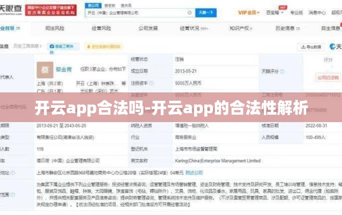The height and width of the screenshot is (215, 342).
Task: Select the 查公司 search tab
Action: tap(93, 6)
